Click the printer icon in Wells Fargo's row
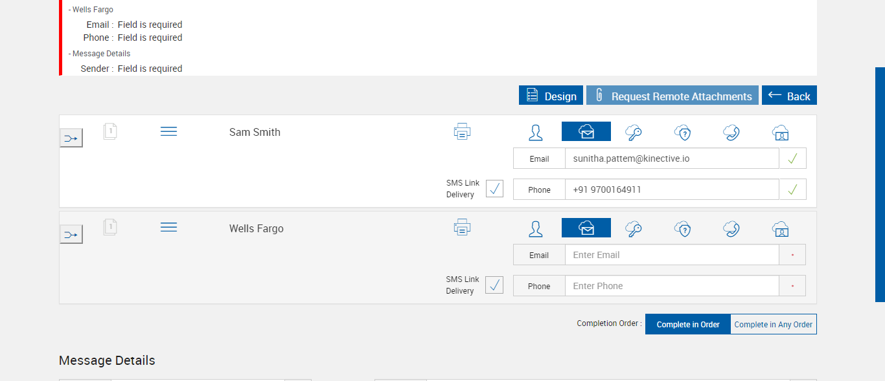The image size is (885, 381). [462, 228]
